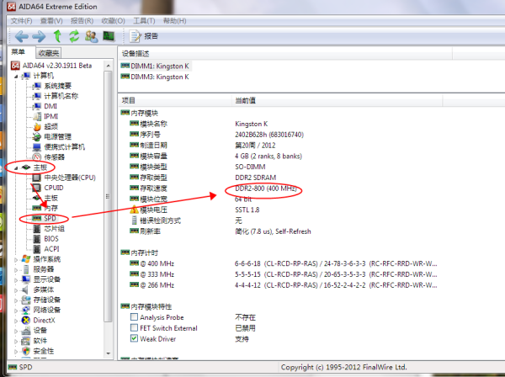Select CPUID in the tree

pos(54,188)
